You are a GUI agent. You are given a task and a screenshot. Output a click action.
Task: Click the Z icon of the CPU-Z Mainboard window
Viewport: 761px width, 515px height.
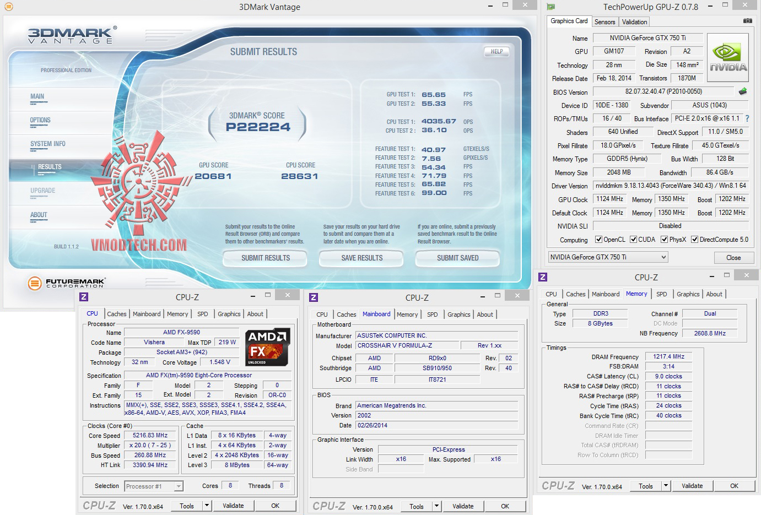pyautogui.click(x=314, y=297)
